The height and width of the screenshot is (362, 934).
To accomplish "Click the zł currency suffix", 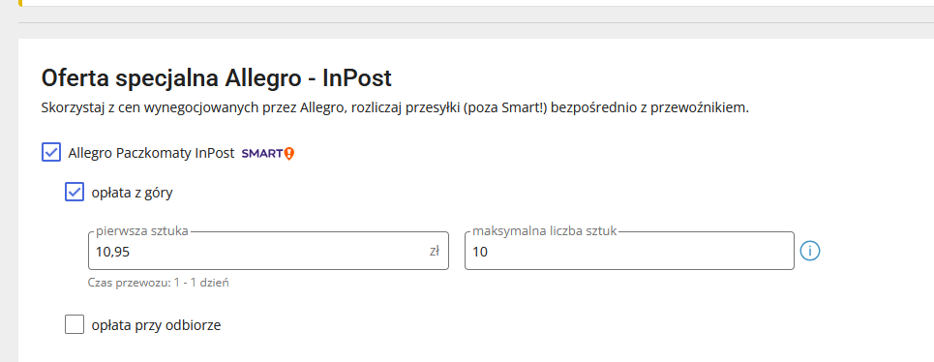I will coord(435,251).
